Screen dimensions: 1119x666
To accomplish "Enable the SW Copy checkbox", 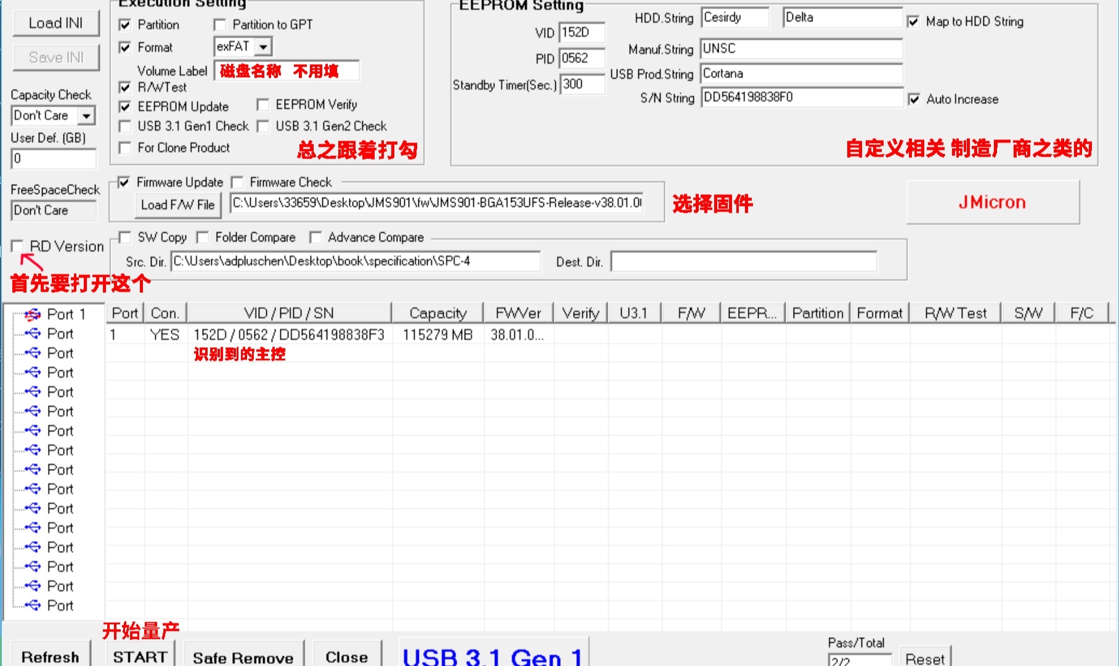I will 125,237.
